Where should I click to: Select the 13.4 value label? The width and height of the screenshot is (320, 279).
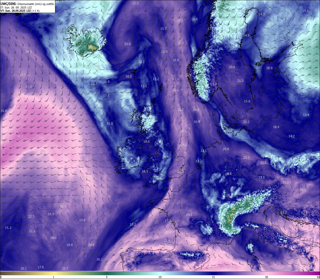(306, 115)
